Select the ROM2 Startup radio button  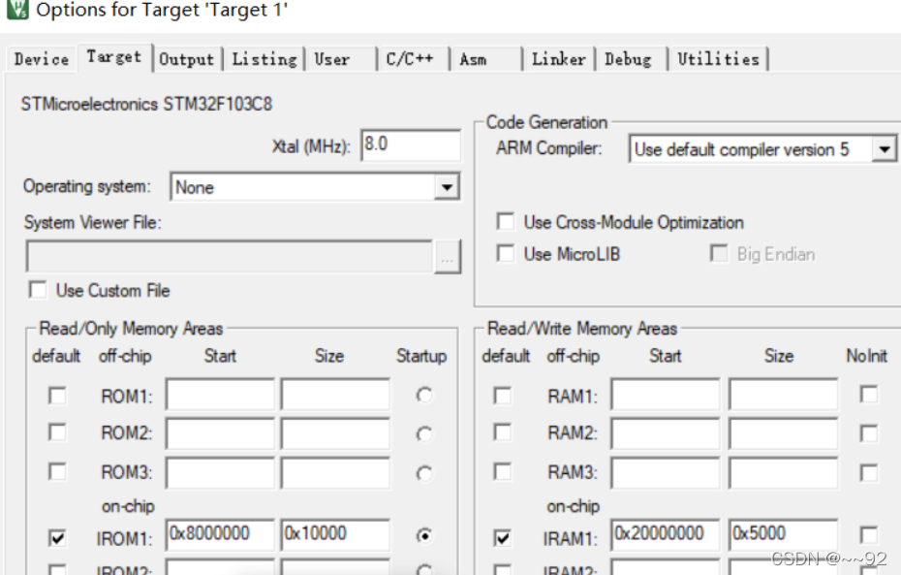point(424,434)
